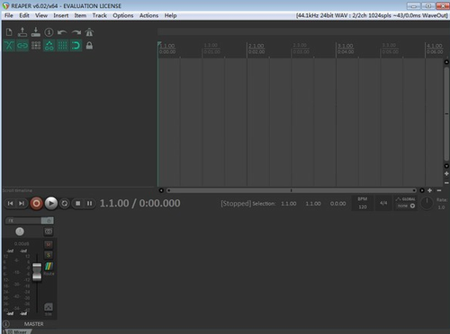Click the vertical zoom out minus button
Screen dimensions: 450x334
(x=446, y=182)
